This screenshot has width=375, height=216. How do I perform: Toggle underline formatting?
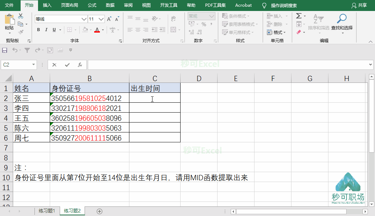pyautogui.click(x=54, y=30)
